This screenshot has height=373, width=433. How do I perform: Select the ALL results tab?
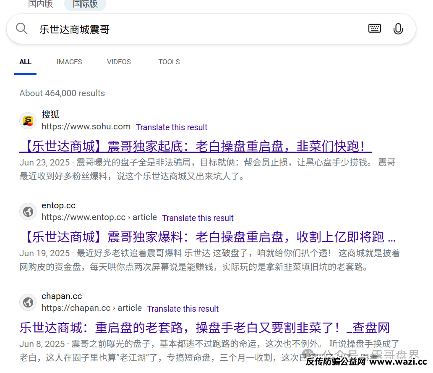[26, 62]
